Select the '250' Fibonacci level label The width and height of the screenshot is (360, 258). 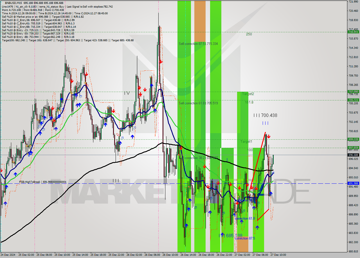pyautogui.click(x=249, y=34)
